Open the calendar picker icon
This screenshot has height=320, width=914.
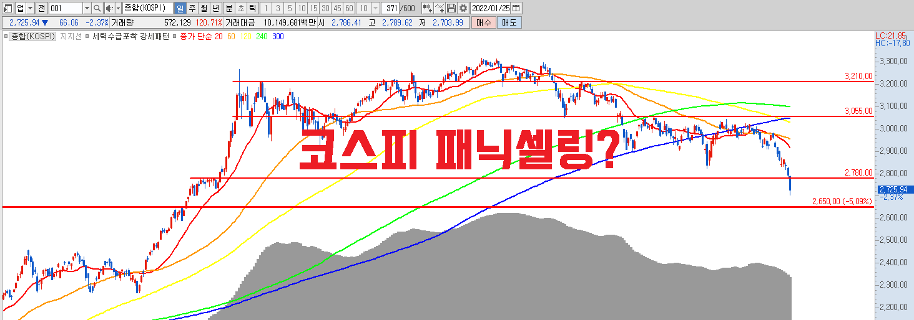click(516, 8)
